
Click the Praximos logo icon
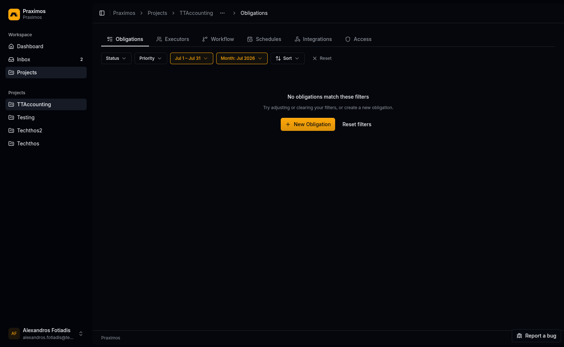pos(14,14)
